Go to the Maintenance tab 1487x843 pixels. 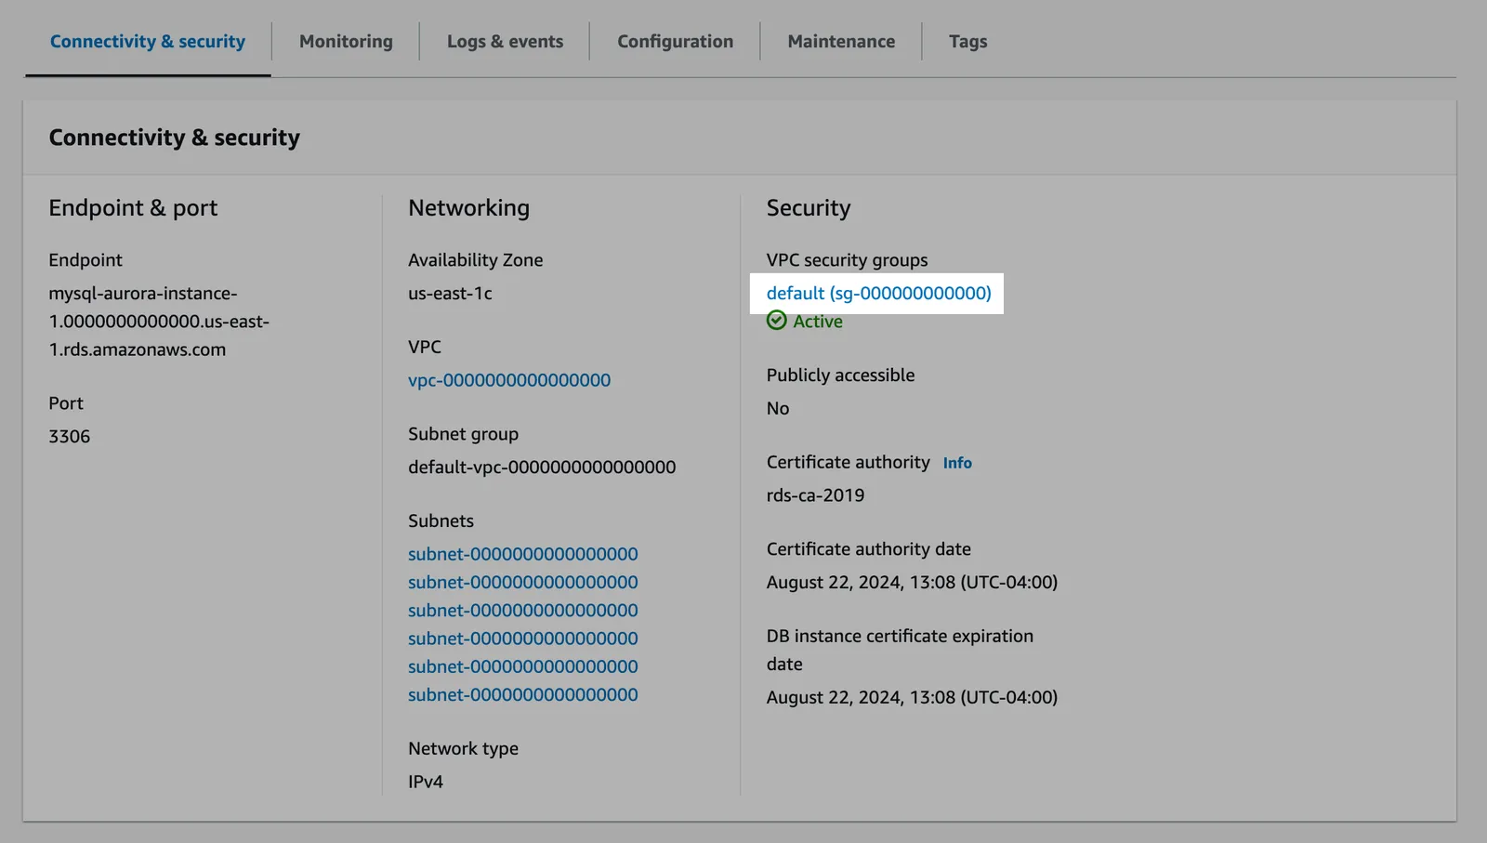click(841, 42)
